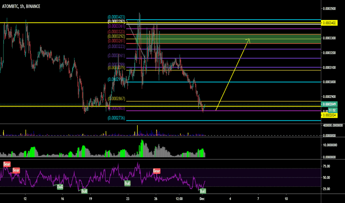This screenshot has width=345, height=203.
Task: Select the yellow diagonal projection arrow
Action: (x=232, y=75)
